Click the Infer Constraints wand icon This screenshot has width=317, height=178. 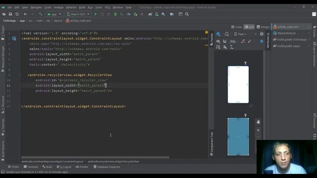coord(250,41)
